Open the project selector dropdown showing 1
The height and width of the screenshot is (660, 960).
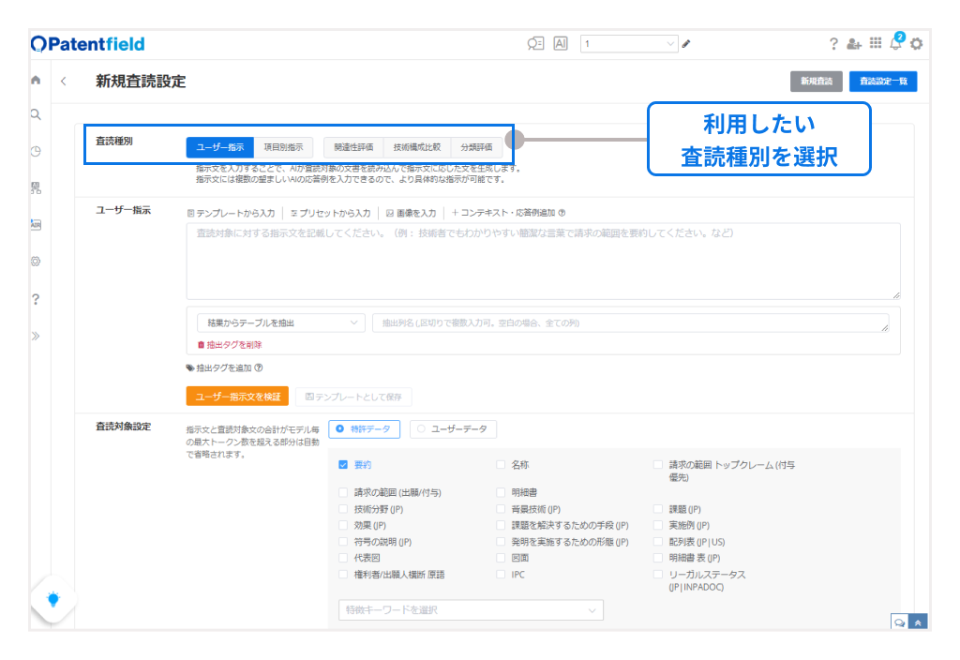(x=628, y=44)
